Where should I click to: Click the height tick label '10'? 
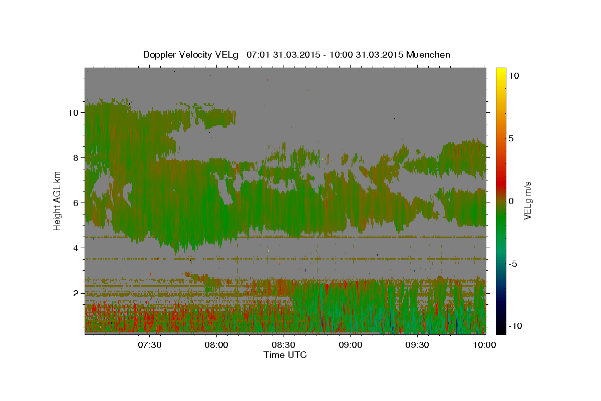tap(73, 112)
